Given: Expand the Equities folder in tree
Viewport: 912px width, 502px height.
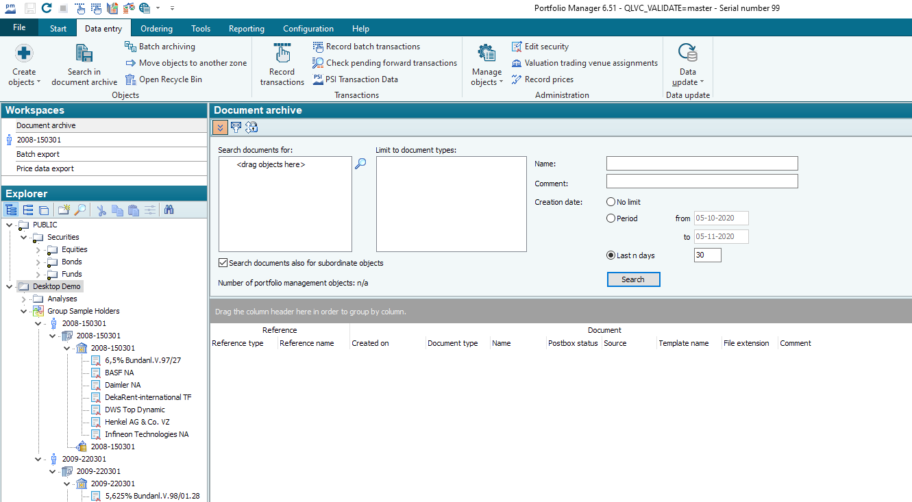Looking at the screenshot, I should (38, 250).
